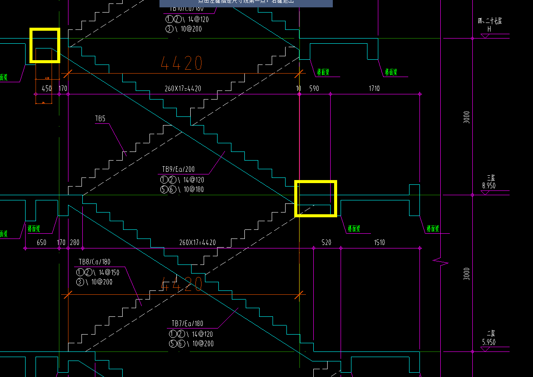Pick the ①② 14@150 rebar note
Screen dimensions: 533x377
97,272
